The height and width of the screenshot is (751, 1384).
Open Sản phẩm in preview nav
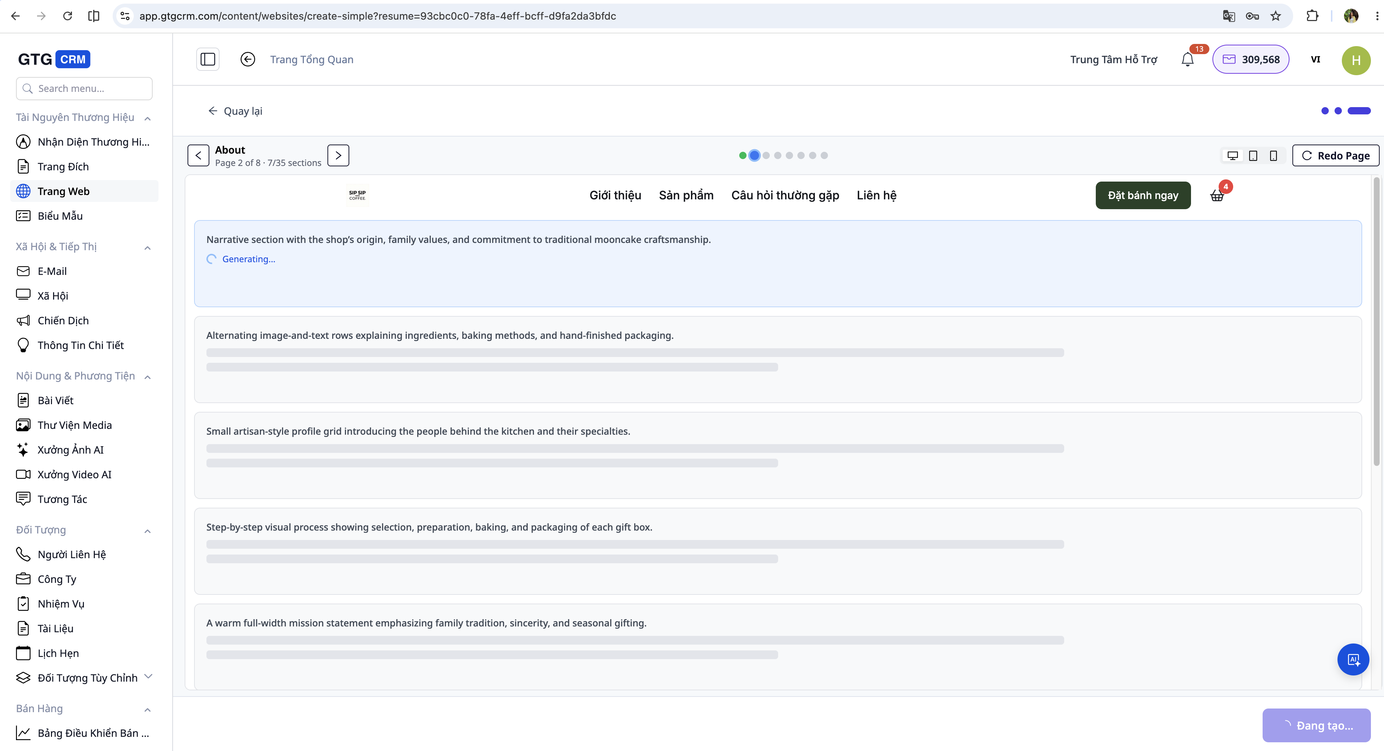(686, 195)
